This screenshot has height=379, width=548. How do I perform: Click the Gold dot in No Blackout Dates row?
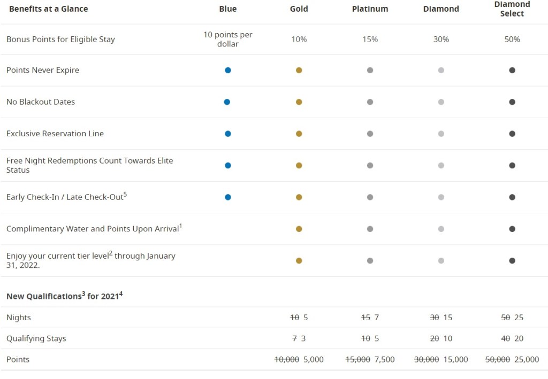299,102
